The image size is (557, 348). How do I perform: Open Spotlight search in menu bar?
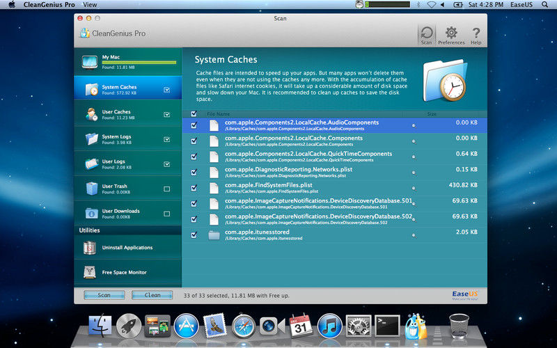coord(544,5)
